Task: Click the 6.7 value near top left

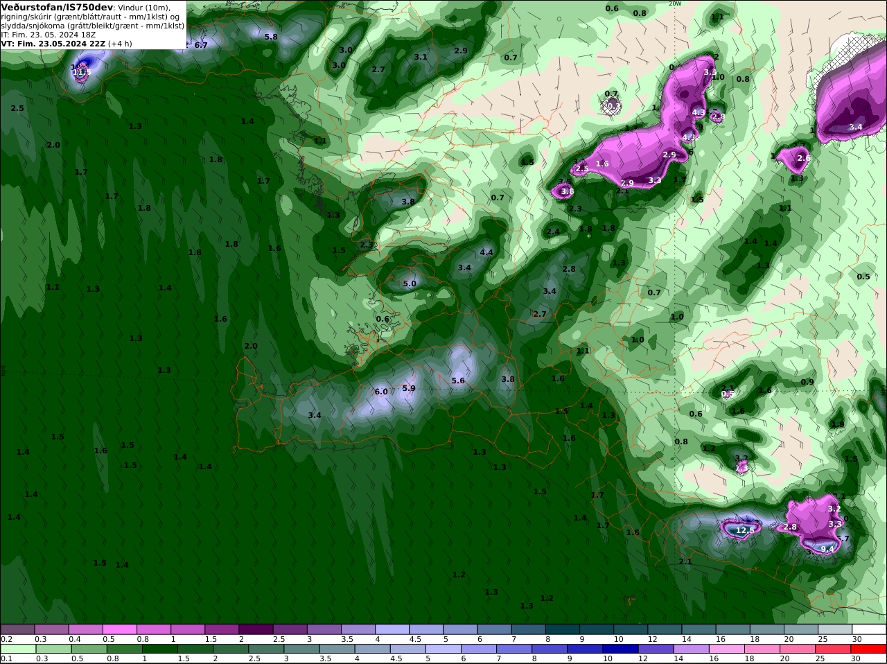Action: pos(201,45)
